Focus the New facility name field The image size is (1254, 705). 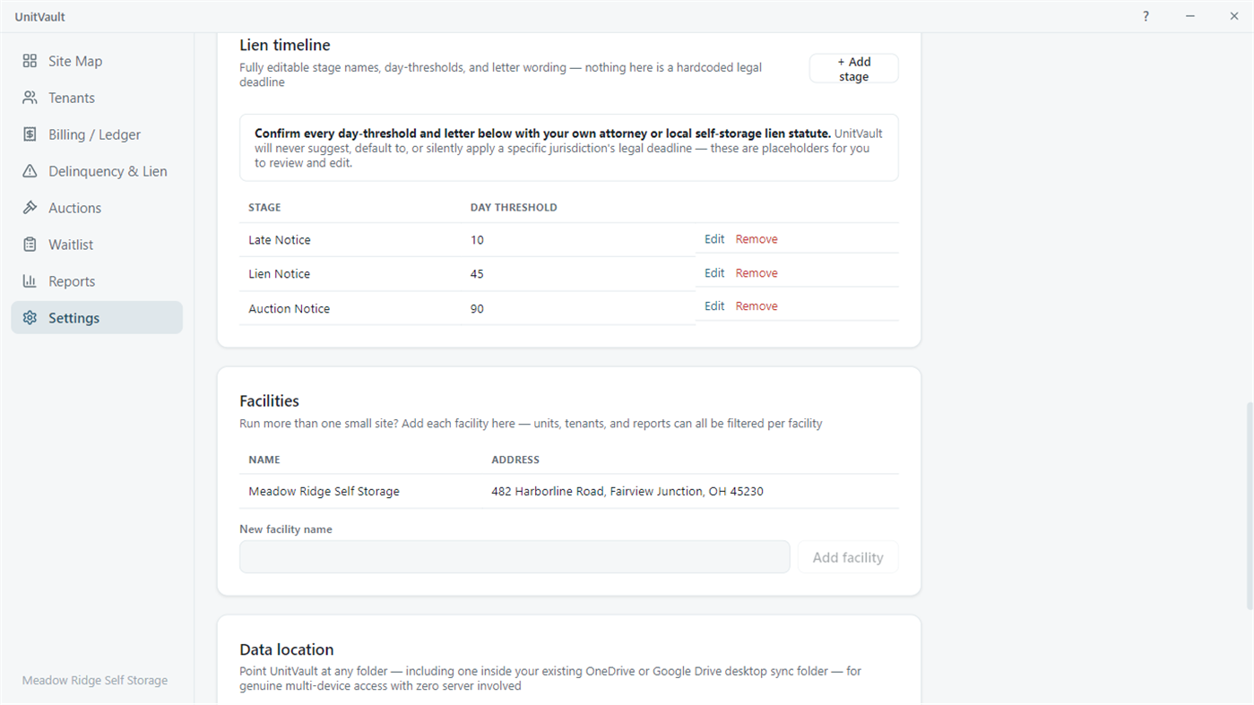click(x=515, y=557)
